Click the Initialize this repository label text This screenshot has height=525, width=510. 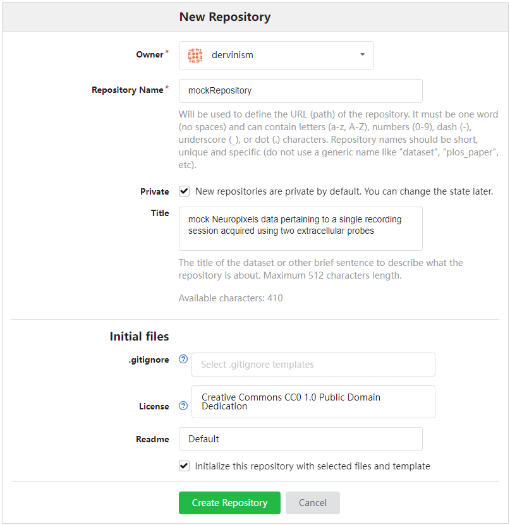(x=312, y=466)
